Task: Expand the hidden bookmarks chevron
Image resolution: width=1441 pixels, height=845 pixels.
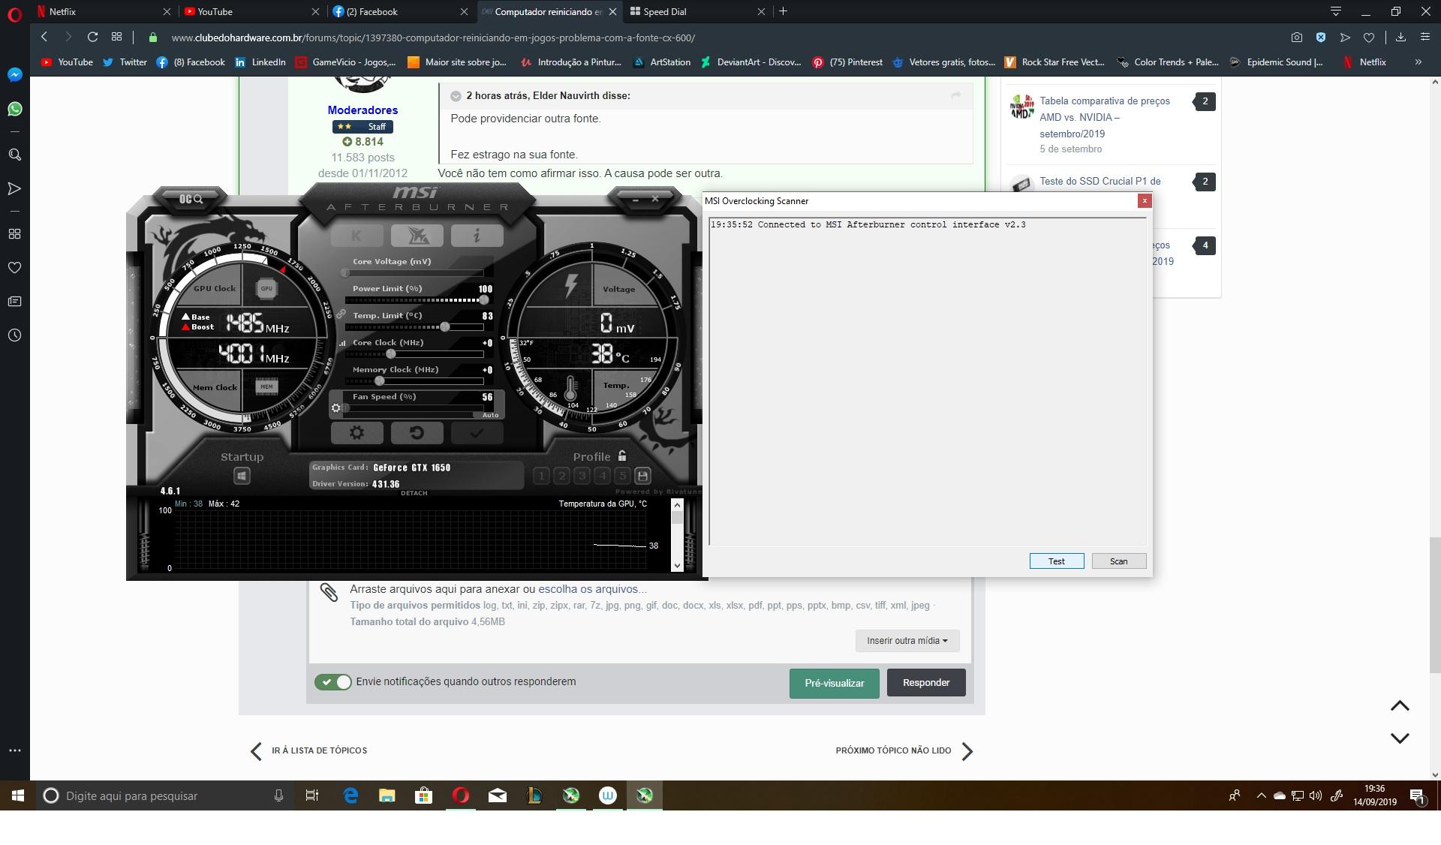Action: [1418, 62]
